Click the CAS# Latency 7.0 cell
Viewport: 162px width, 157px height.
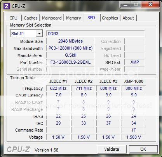coord(58,95)
